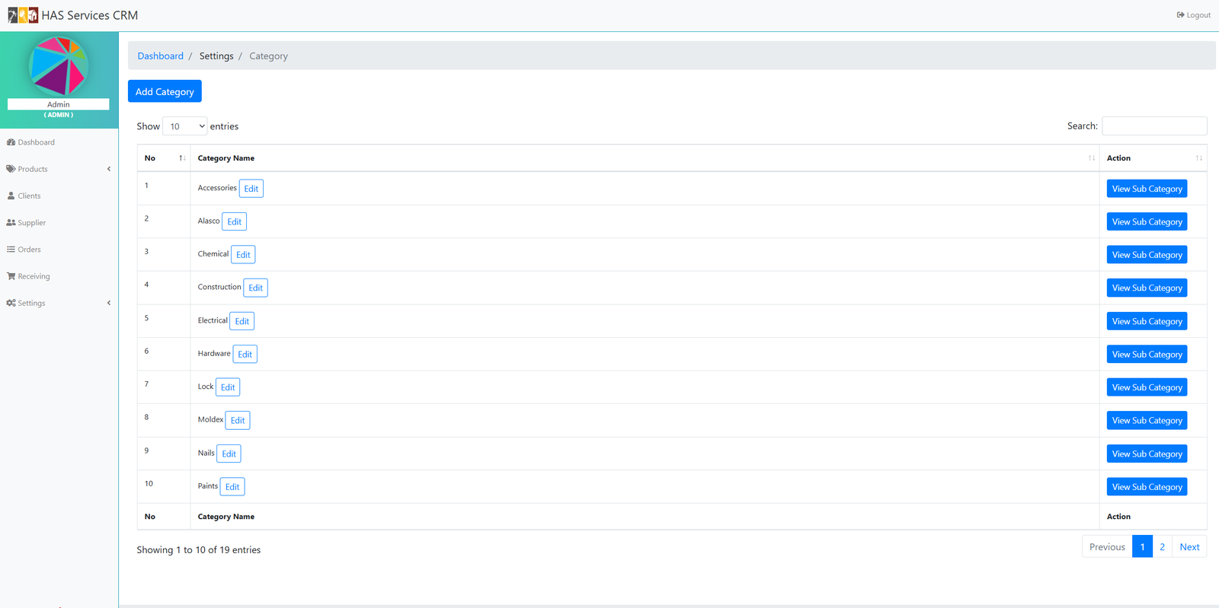The height and width of the screenshot is (608, 1219).
Task: Go to page 2 of categories
Action: (x=1162, y=547)
